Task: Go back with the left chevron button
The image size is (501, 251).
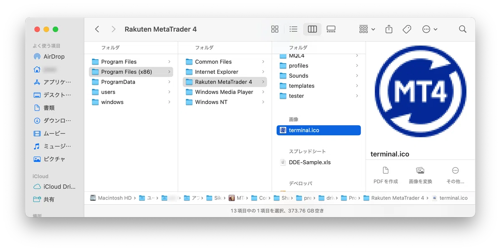Action: 97,29
